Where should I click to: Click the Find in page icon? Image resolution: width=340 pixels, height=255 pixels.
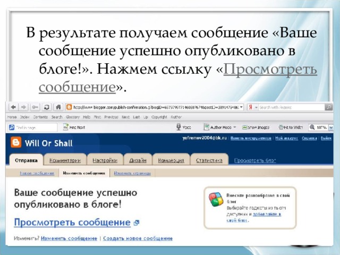click(12, 127)
